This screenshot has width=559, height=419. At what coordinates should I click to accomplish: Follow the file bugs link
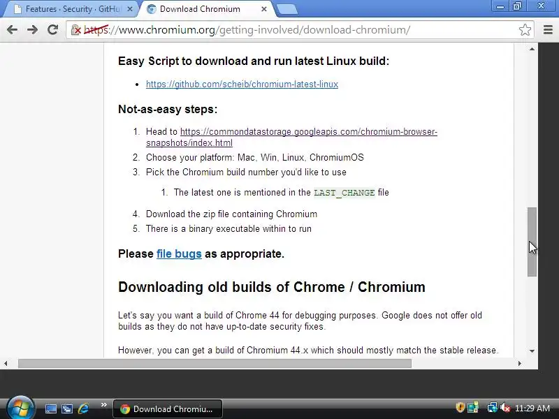tap(179, 253)
